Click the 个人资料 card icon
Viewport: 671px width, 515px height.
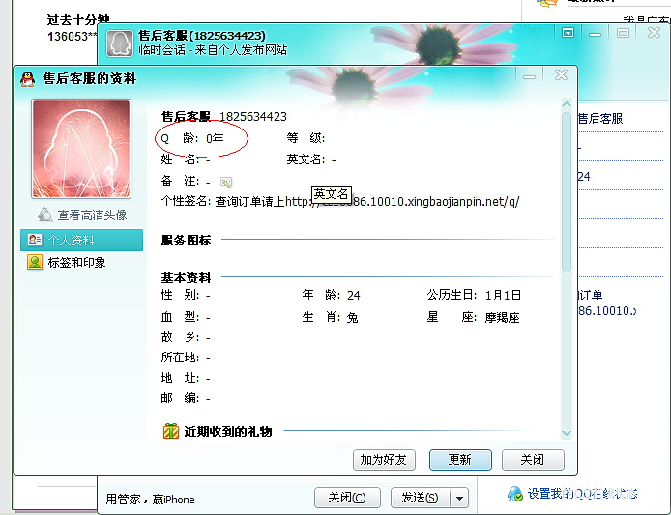tap(35, 240)
